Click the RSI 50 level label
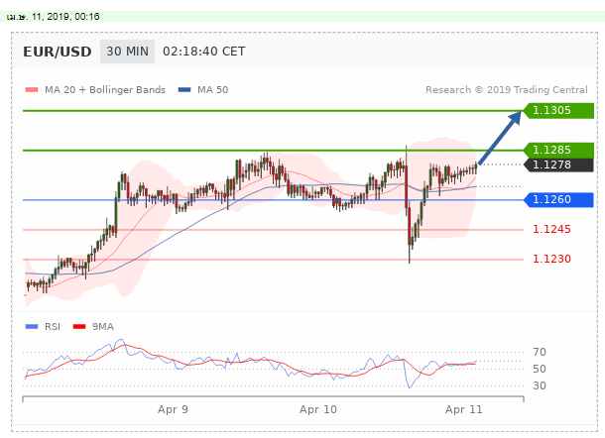 540,369
